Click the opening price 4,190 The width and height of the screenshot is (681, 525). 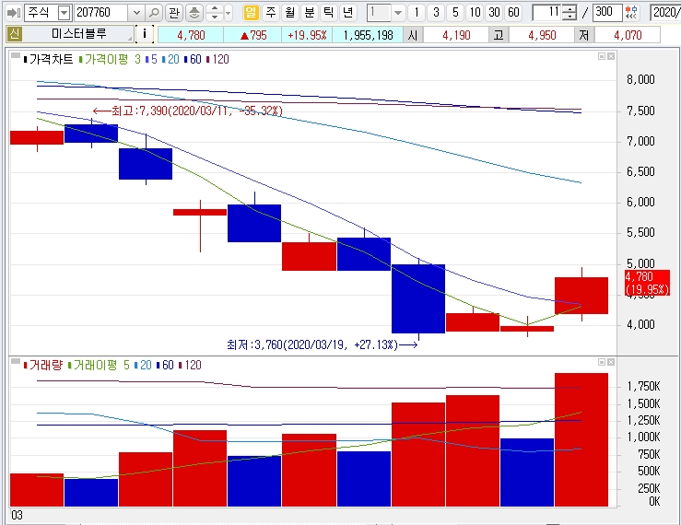[456, 35]
